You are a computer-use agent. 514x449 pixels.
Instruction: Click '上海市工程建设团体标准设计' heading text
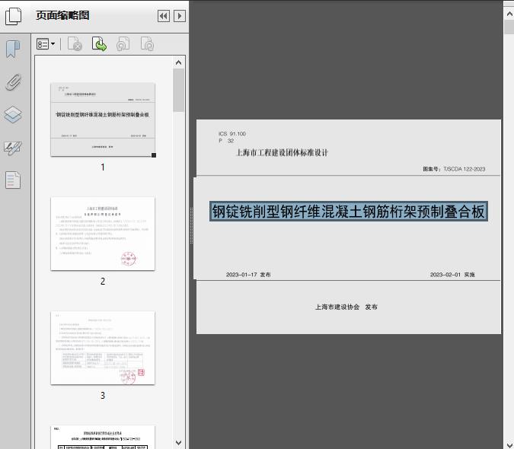[282, 153]
